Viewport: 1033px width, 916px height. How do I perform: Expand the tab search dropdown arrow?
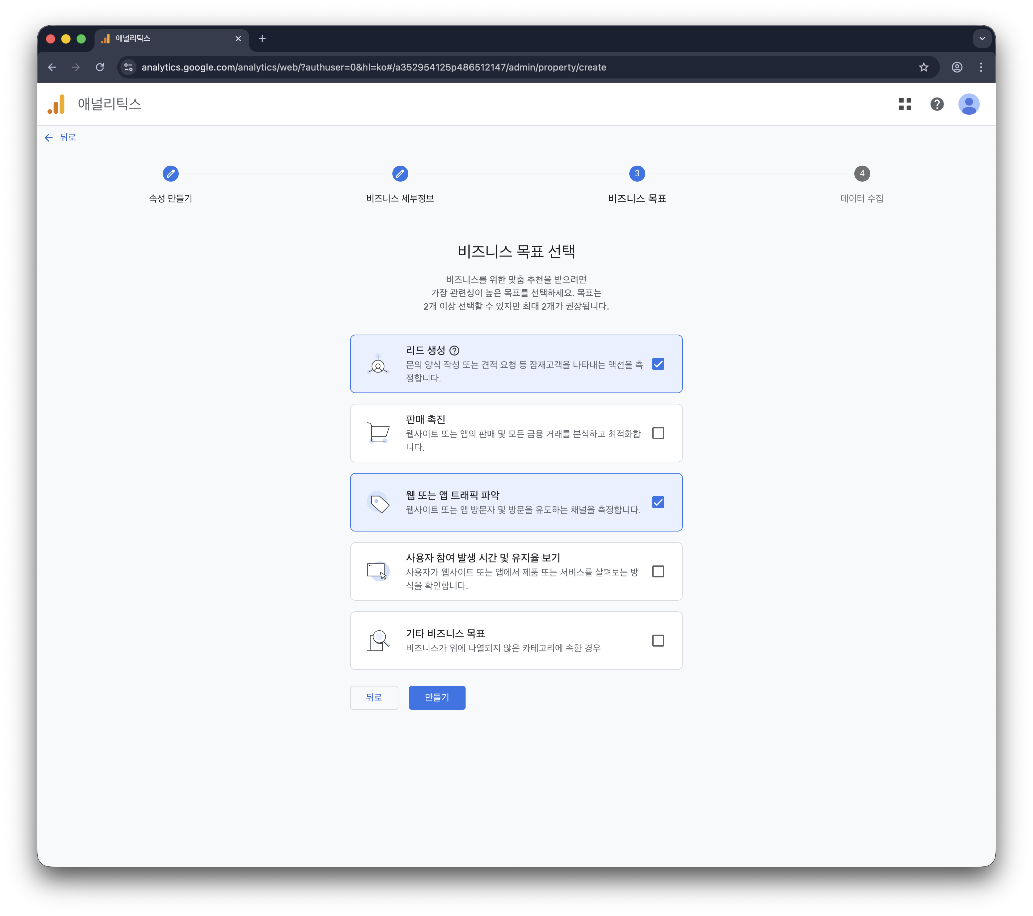click(981, 38)
